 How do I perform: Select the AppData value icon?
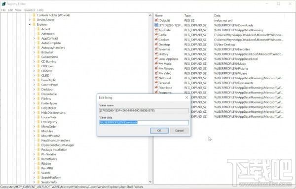point(156,30)
